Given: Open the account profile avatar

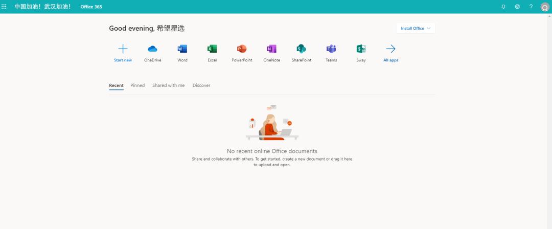Looking at the screenshot, I should pyautogui.click(x=545, y=7).
